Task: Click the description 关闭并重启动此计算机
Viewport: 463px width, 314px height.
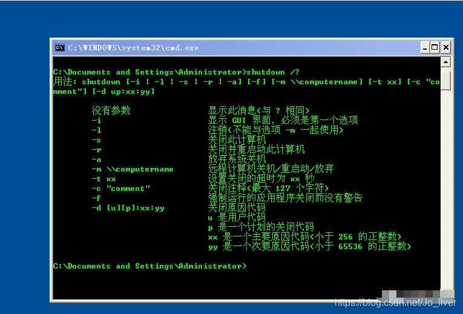Action: tap(256, 149)
